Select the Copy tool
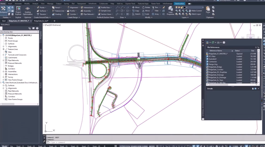This screenshot has width=265, height=147. click(136, 11)
